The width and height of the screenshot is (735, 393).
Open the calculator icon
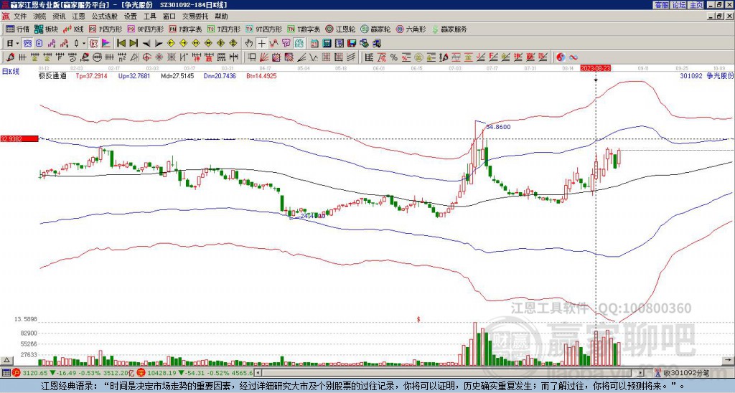(x=327, y=44)
